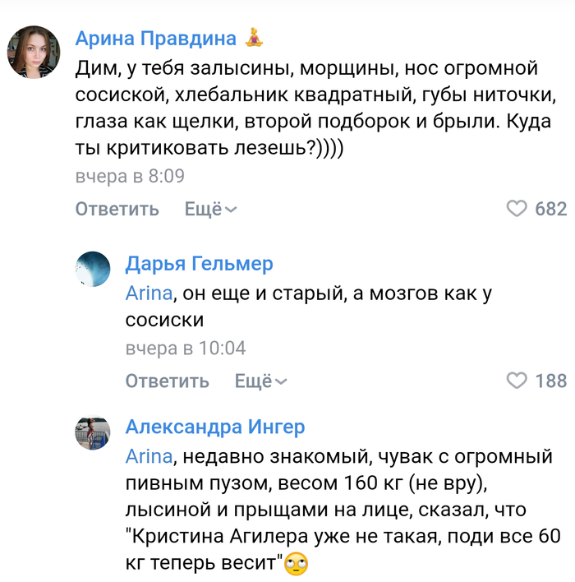
Task: Open Арина Правдина's profile avatar
Action: tap(34, 52)
